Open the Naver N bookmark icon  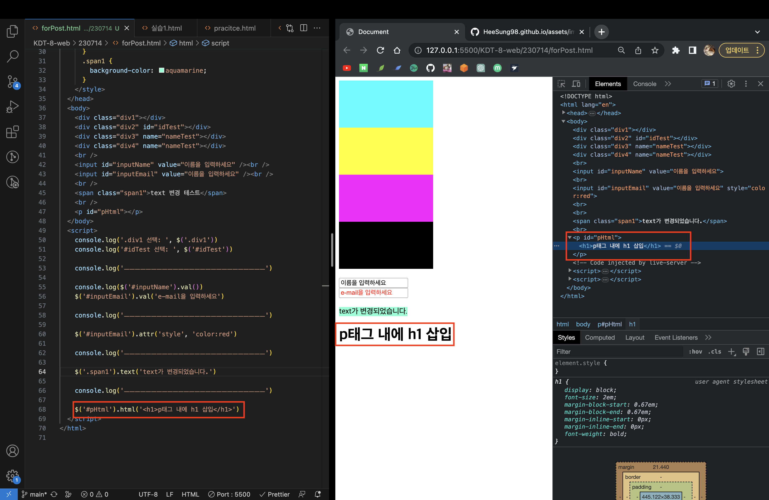click(x=364, y=68)
